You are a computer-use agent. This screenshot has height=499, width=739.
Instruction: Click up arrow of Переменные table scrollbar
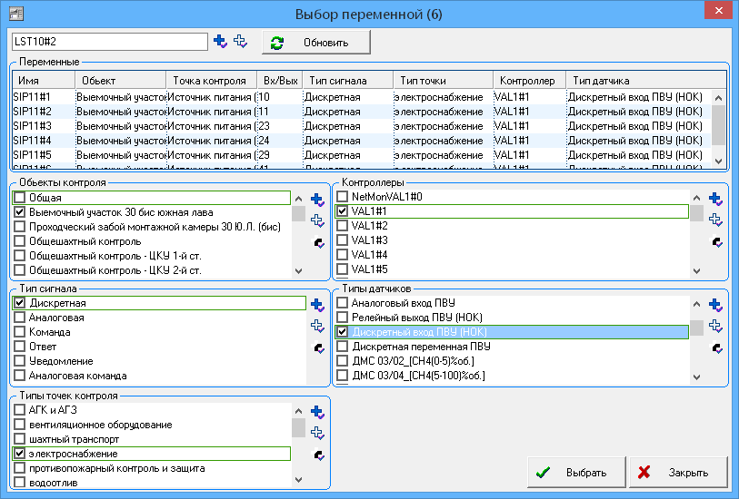718,98
